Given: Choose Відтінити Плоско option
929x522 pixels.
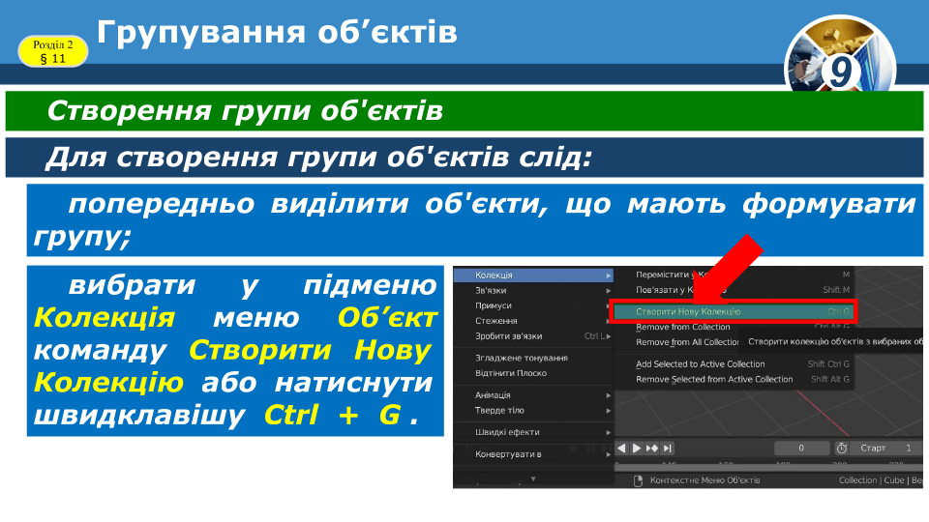Looking at the screenshot, I should point(511,373).
